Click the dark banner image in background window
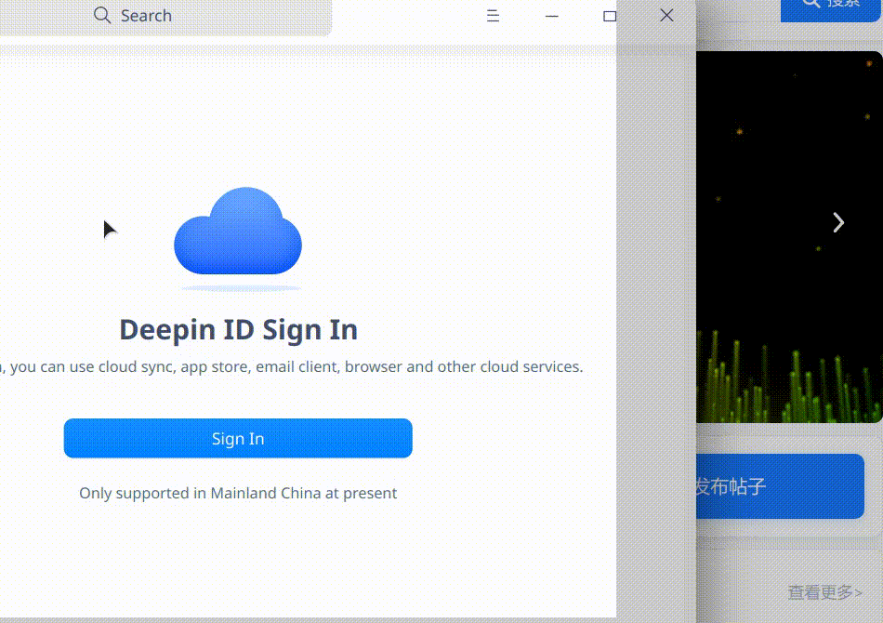Screen dimensions: 883x623 click(x=789, y=237)
